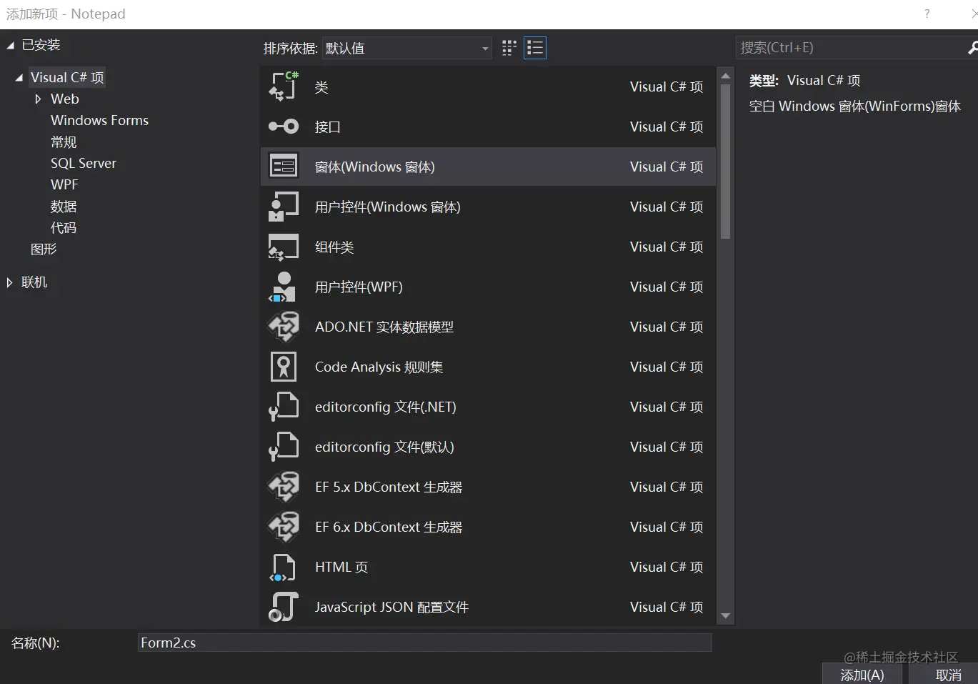Click the scroll up arrow in template list
The width and height of the screenshot is (978, 684).
[726, 76]
